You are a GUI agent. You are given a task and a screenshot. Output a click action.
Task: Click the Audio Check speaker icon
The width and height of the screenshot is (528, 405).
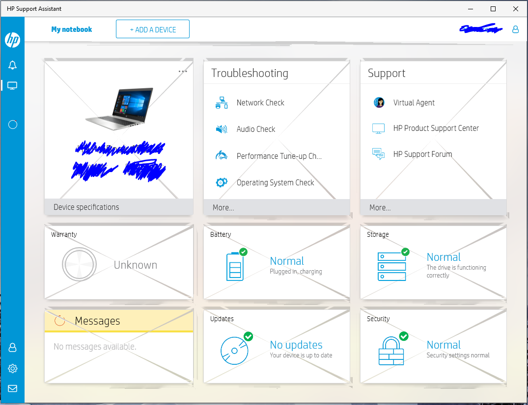click(222, 129)
